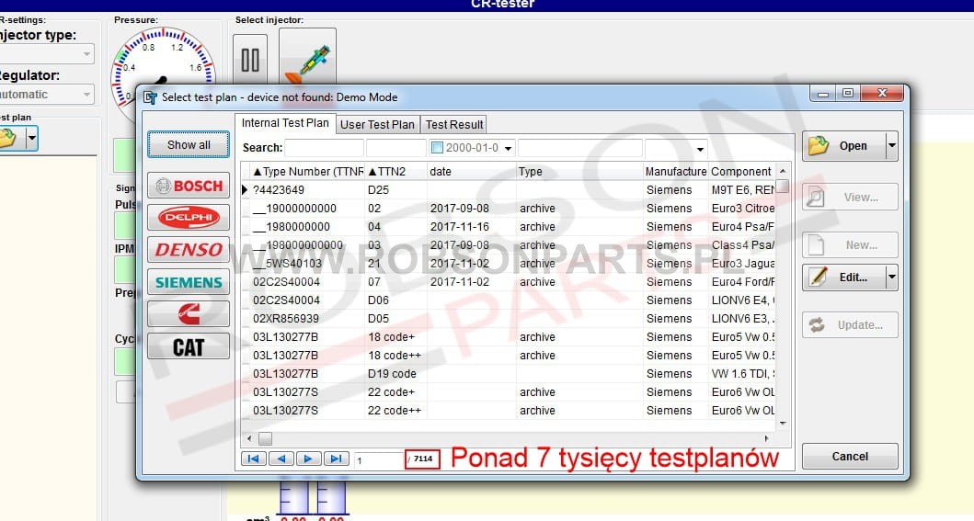Toggle the date filter checkbox
This screenshot has height=521, width=974.
coord(438,148)
